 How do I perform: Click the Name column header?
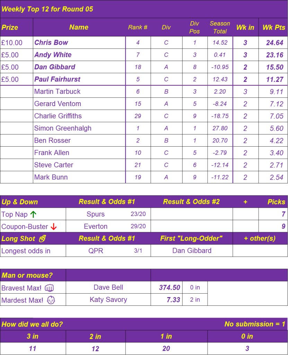[x=79, y=27]
